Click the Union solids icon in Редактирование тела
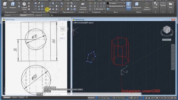 coord(36,3)
